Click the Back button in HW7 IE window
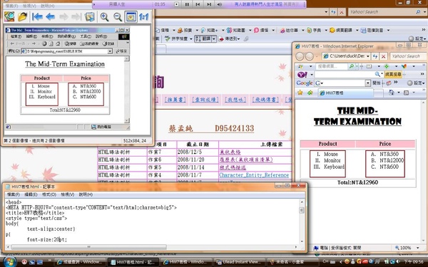Screen dimensions: 428x267 tap(300, 56)
